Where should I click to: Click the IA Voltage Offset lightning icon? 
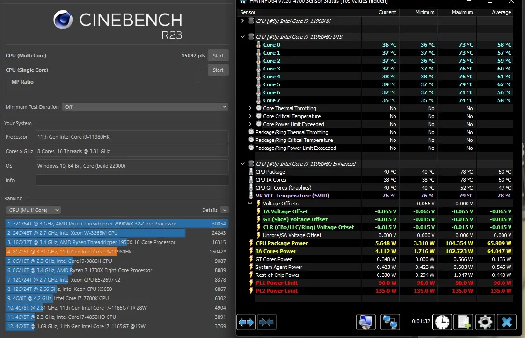click(258, 211)
